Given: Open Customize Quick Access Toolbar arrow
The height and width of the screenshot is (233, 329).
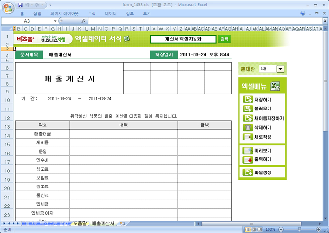Looking at the screenshot, I should [50, 5].
